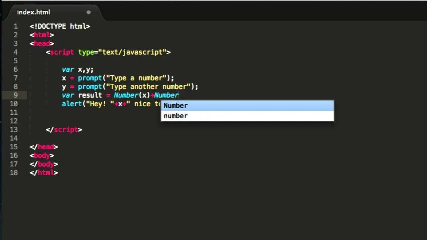Click the "result" variable name on line 9
Screen dimensions: 427x240
pos(90,95)
